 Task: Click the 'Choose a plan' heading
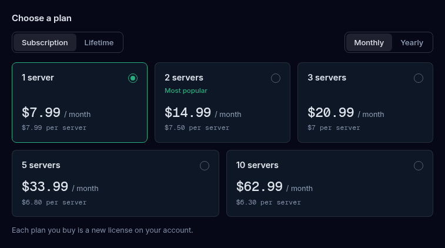(42, 18)
